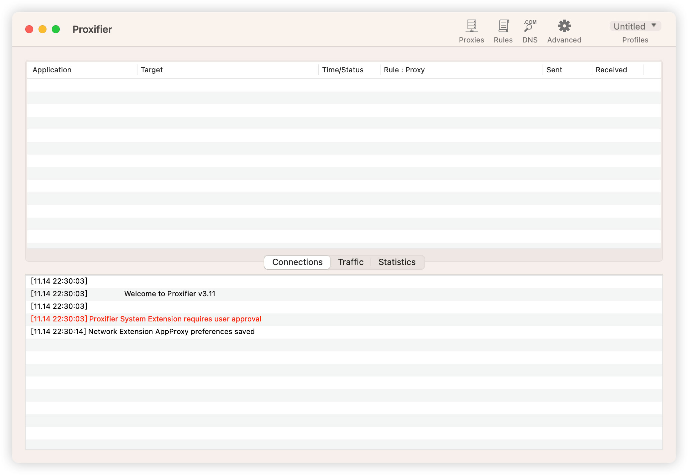Viewport: 688px width, 475px height.
Task: Sort by Target column header
Action: click(x=228, y=70)
